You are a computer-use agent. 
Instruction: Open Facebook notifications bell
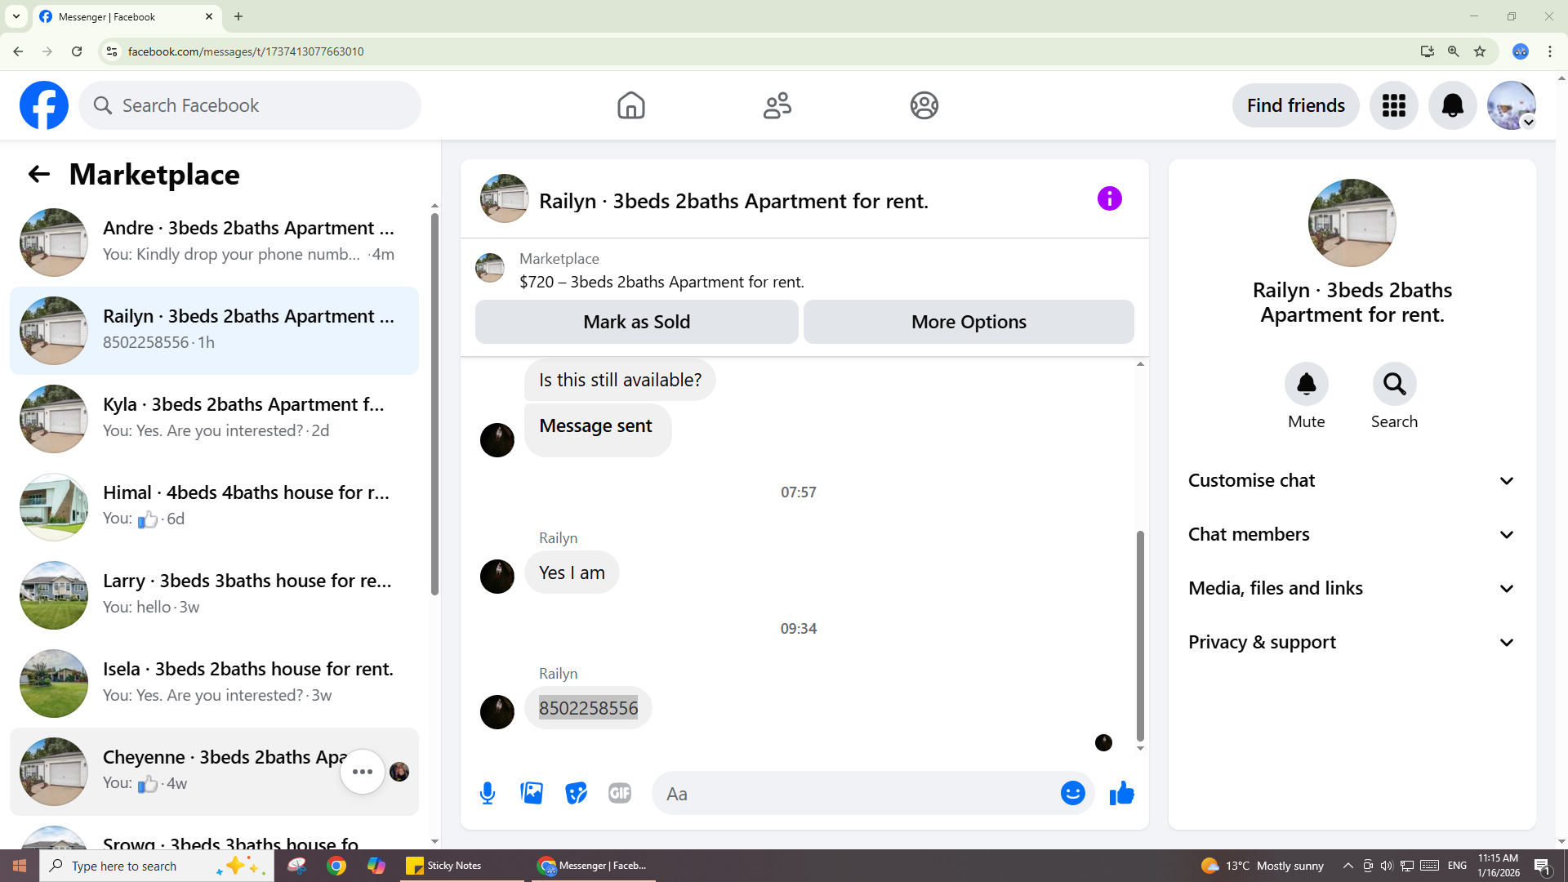click(1452, 105)
